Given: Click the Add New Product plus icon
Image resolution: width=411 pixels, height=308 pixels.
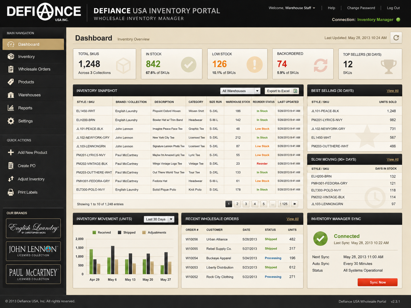Looking at the screenshot, I should (x=11, y=152).
